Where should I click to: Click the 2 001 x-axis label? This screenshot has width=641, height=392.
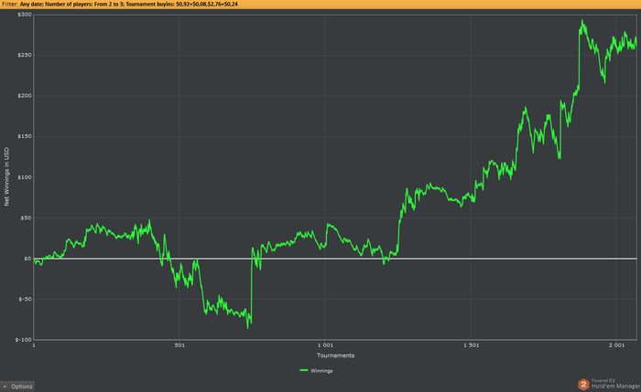click(x=616, y=345)
